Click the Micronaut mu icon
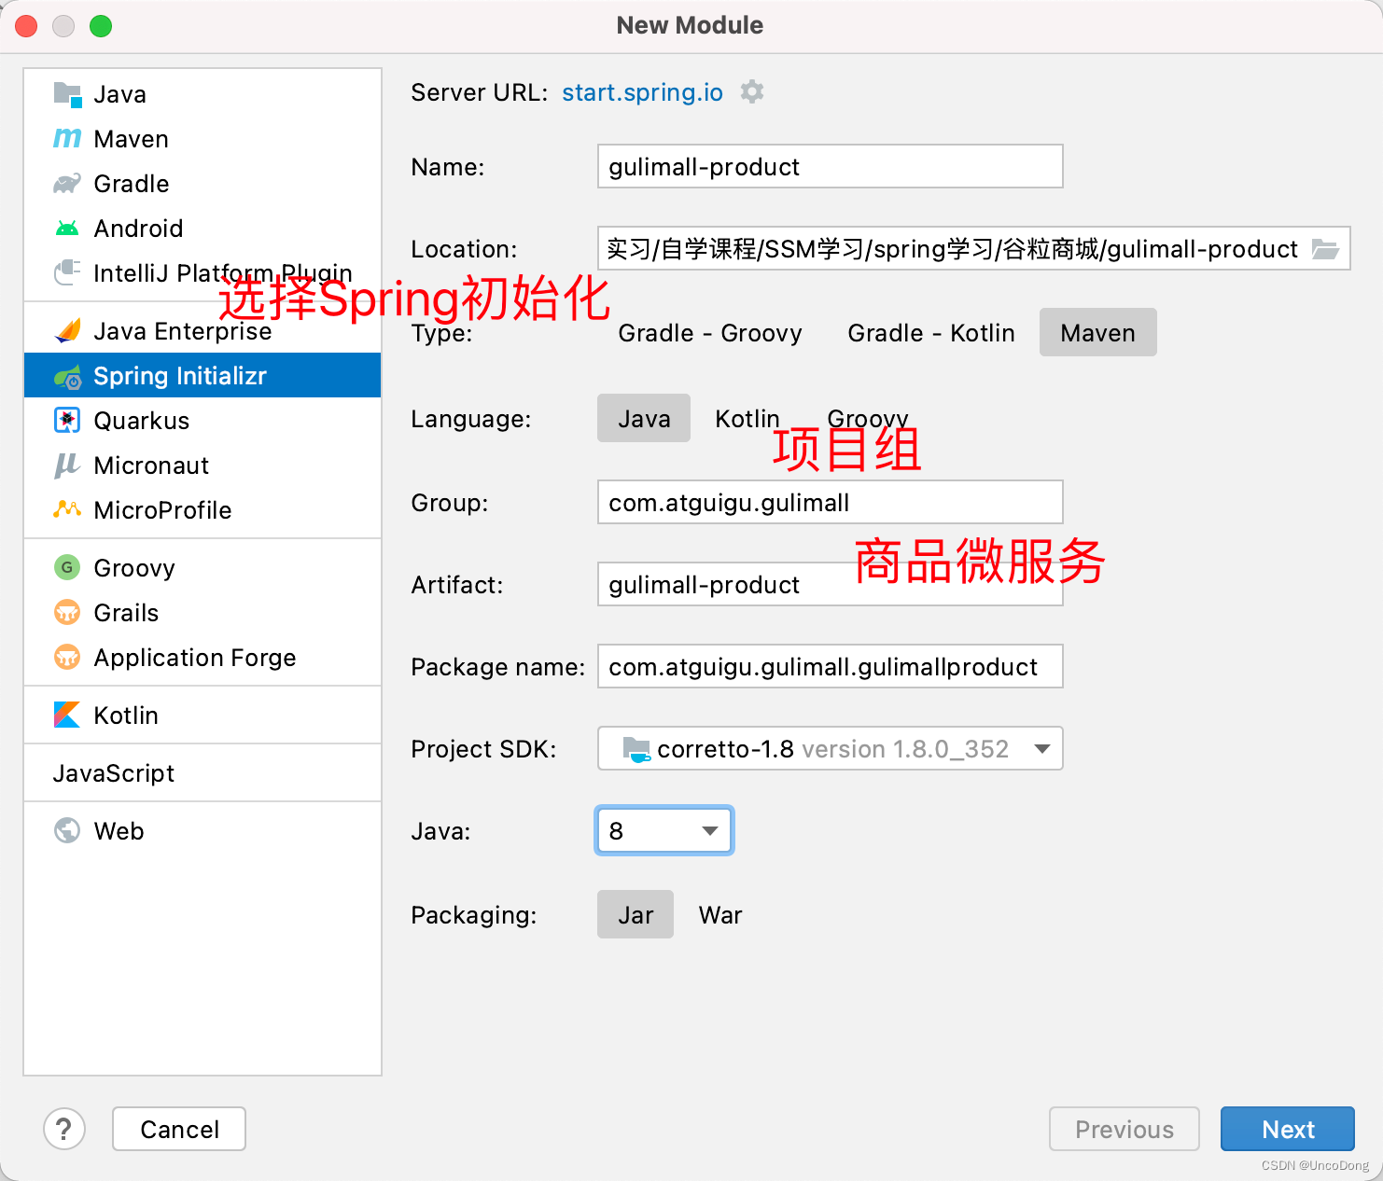The width and height of the screenshot is (1383, 1181). coord(67,465)
